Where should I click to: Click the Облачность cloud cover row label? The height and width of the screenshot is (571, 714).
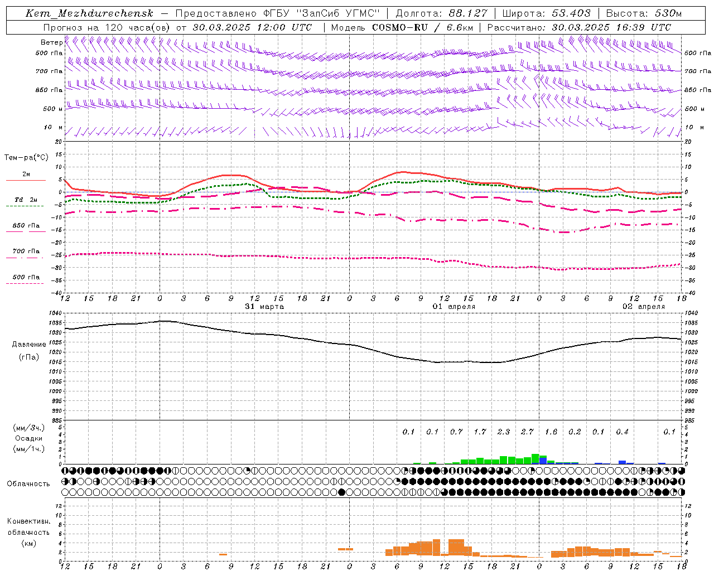click(28, 484)
